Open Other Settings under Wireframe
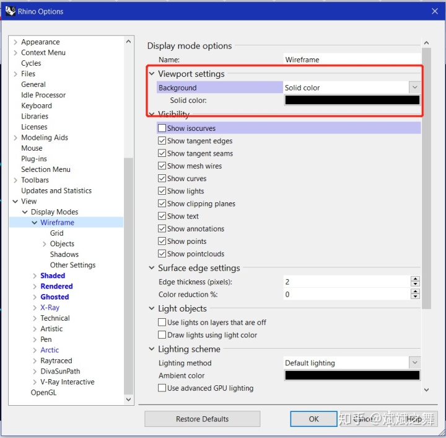The image size is (446, 438). coord(73,265)
